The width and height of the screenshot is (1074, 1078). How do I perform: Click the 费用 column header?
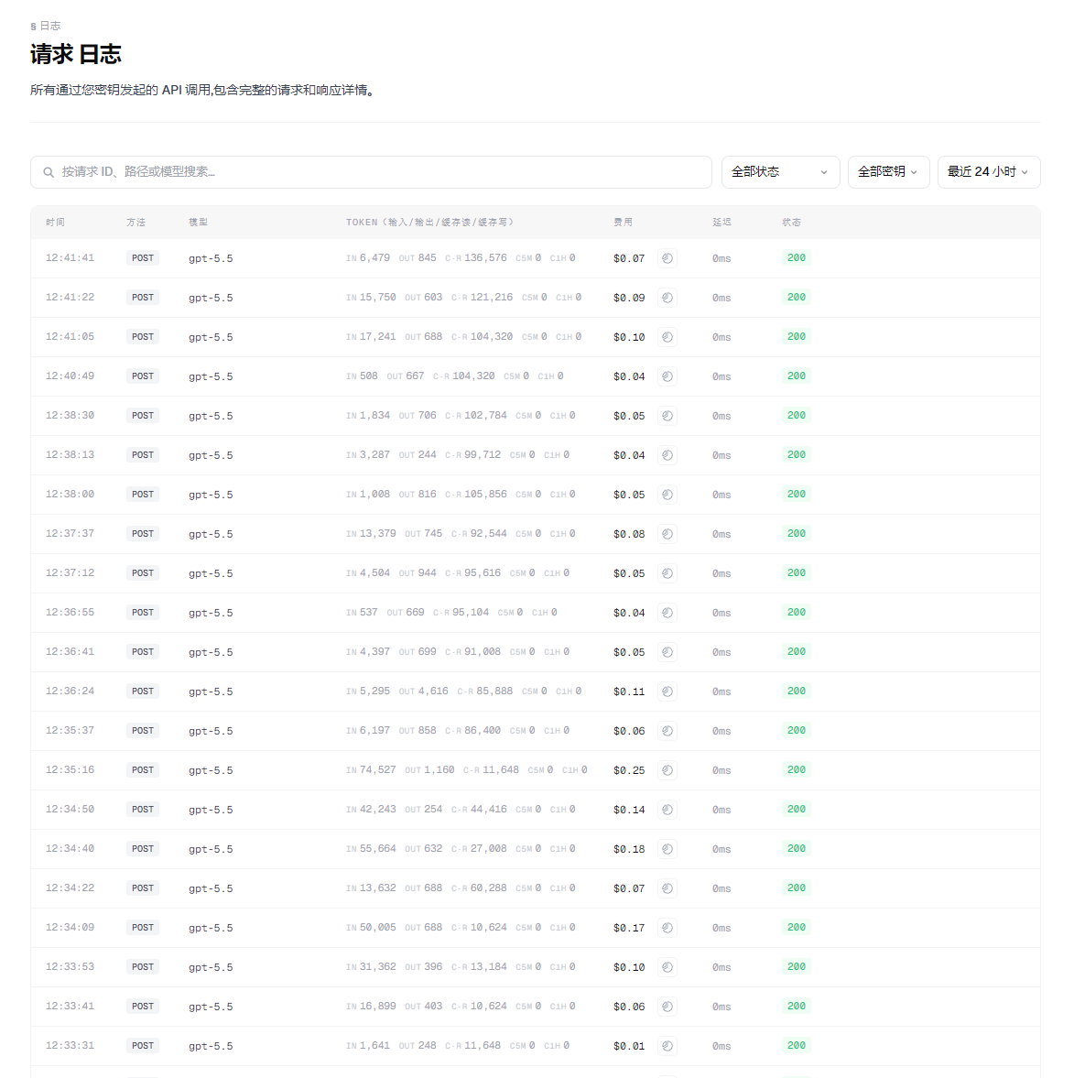pos(624,222)
